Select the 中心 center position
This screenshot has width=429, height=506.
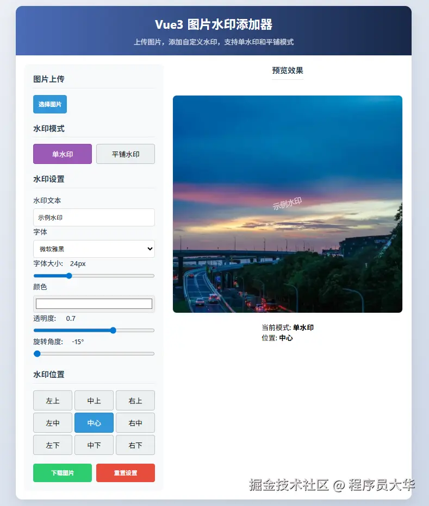[x=94, y=423]
